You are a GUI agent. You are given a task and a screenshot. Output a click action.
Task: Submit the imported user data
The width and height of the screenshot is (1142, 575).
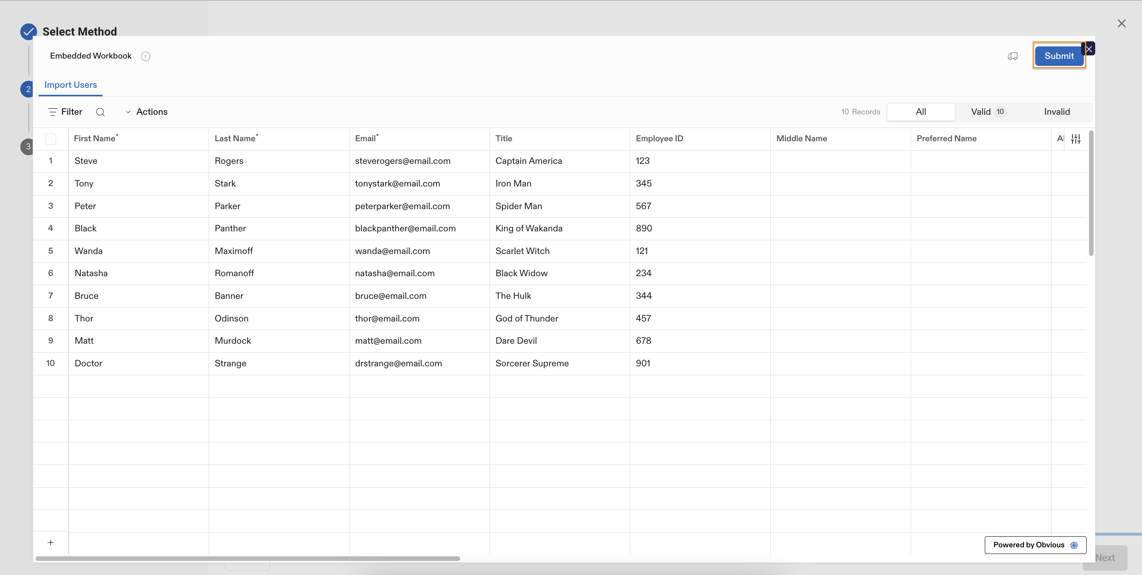click(x=1059, y=55)
